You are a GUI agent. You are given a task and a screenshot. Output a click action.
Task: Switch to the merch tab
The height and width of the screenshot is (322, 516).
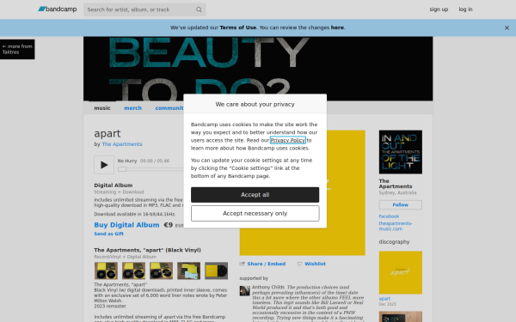pos(132,108)
